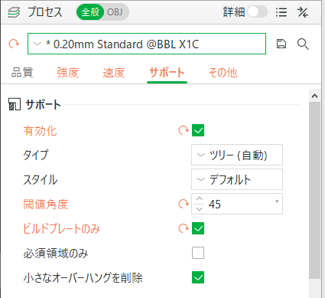Click the scrollbar up arrow in settings panel
Viewport: 325px width, 298px height.
coord(314,96)
